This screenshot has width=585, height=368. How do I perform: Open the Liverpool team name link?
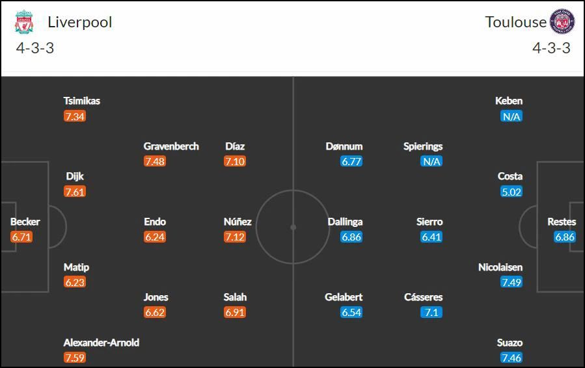pos(80,22)
